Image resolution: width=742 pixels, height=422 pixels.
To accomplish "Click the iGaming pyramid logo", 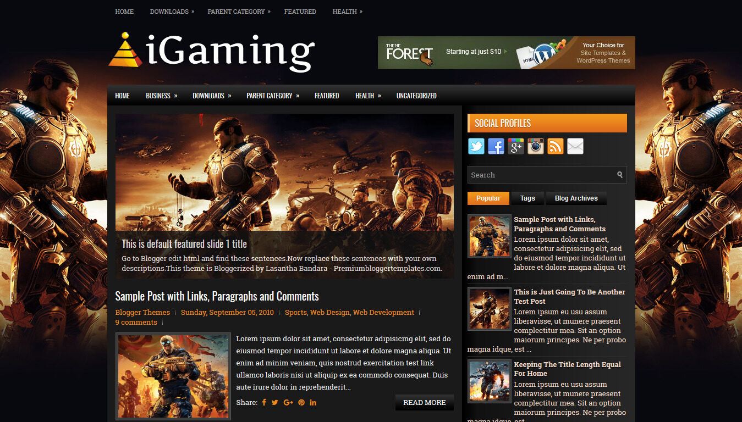I will [x=125, y=50].
